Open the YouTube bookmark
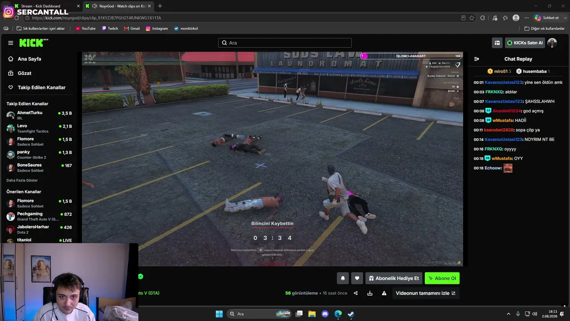570x321 pixels. 85,29
